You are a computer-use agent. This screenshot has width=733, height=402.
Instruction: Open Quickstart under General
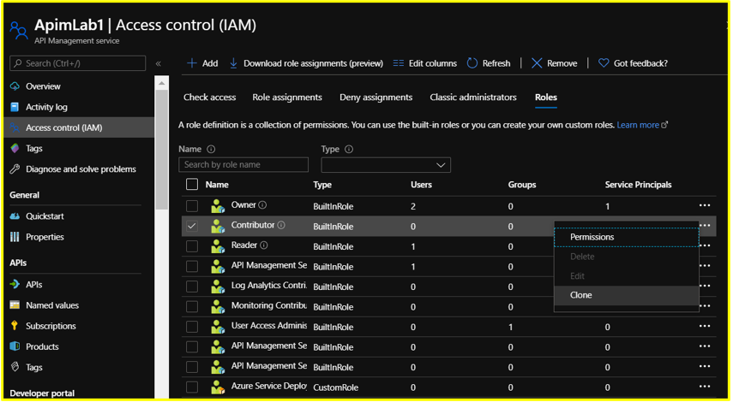[x=45, y=216]
